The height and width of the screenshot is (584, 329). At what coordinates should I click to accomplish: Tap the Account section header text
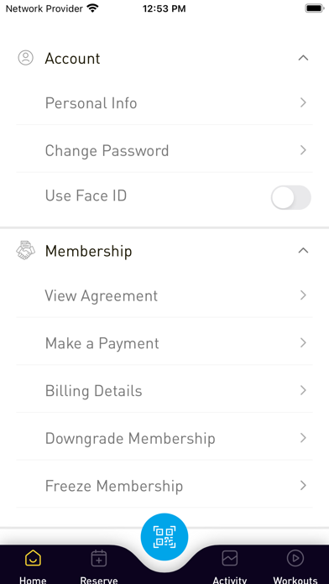click(x=73, y=59)
